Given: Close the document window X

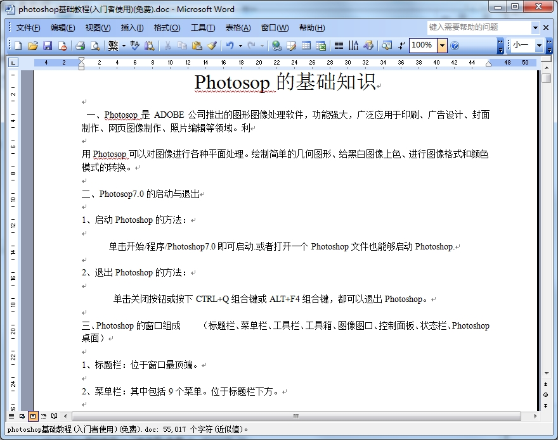Looking at the screenshot, I should pyautogui.click(x=546, y=27).
